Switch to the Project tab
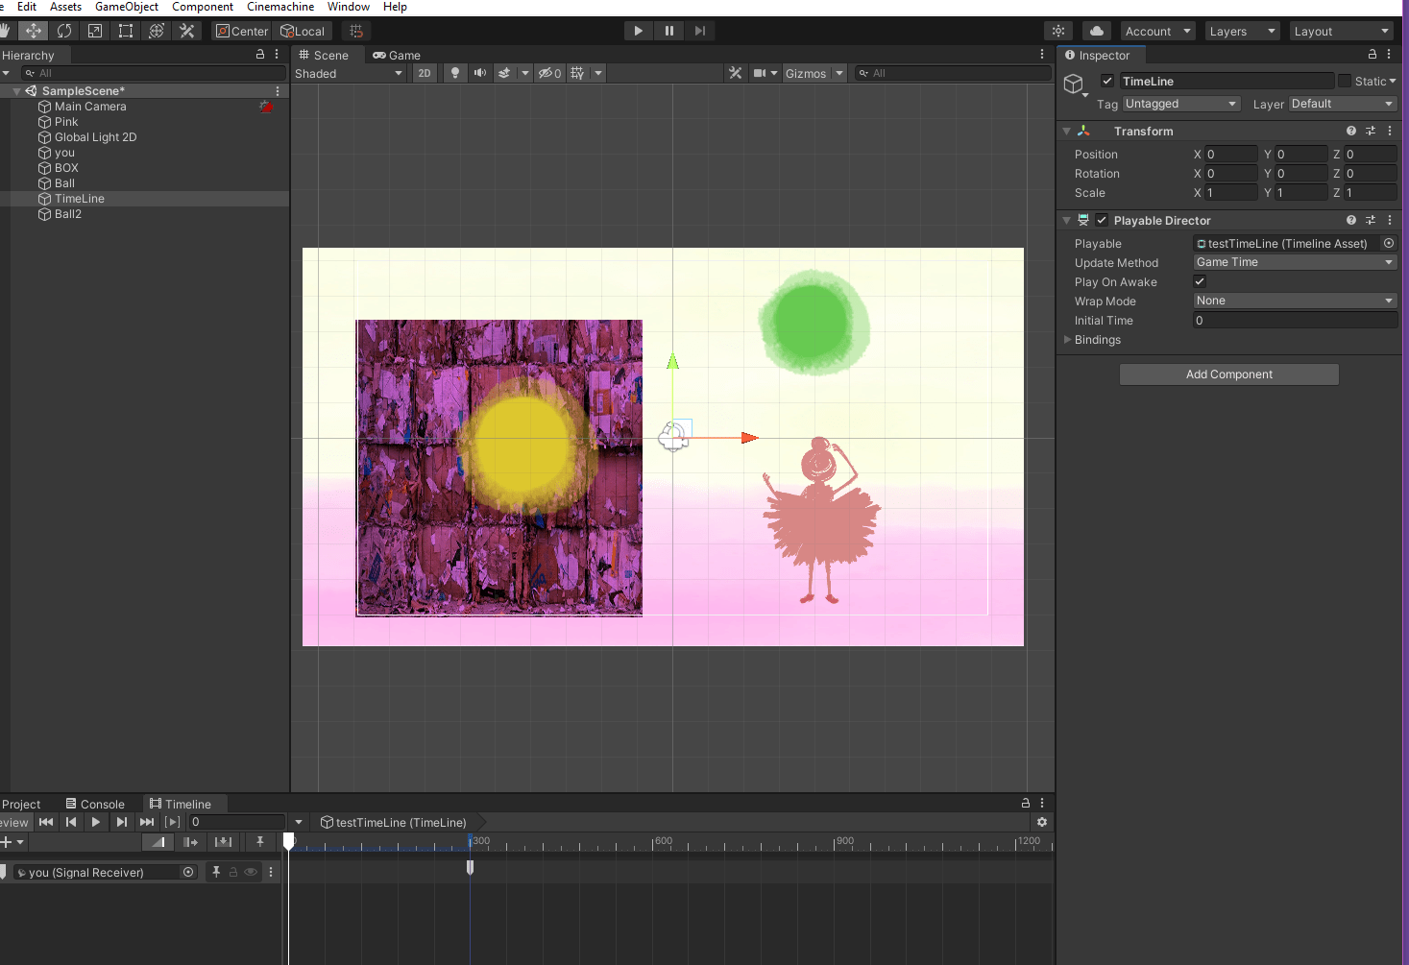 tap(21, 804)
